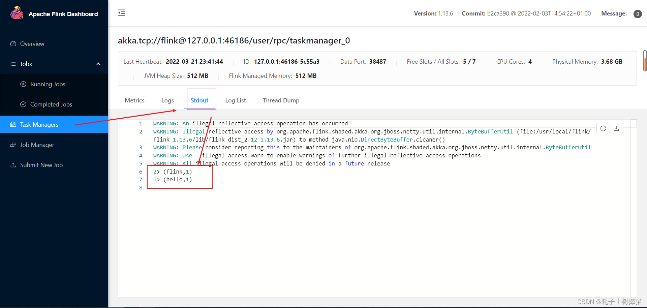Viewport: 647px width, 308px height.
Task: Open the Thread Dump tab
Action: click(x=281, y=100)
